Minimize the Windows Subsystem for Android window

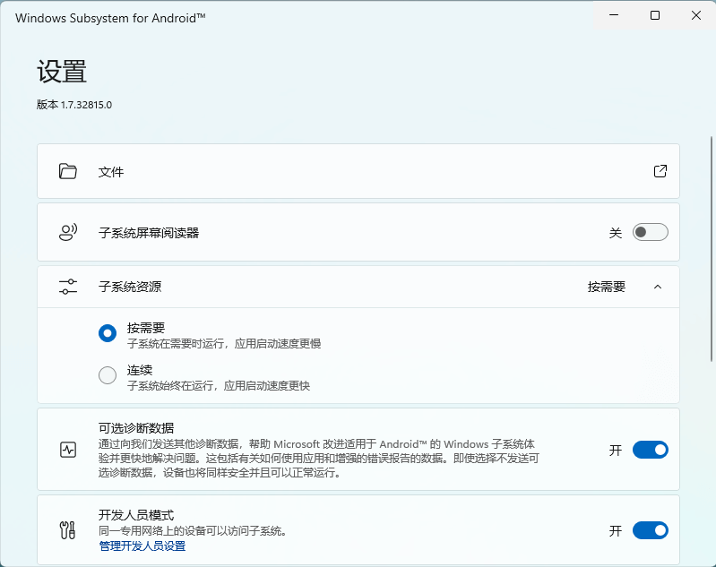(613, 15)
